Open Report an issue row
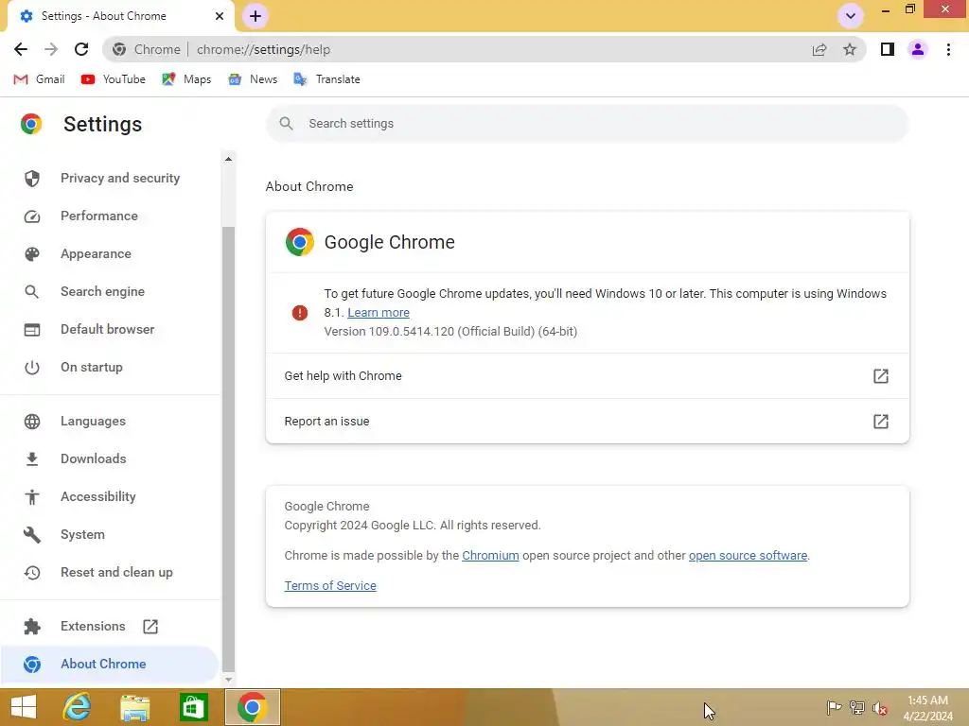This screenshot has height=726, width=969. pyautogui.click(x=587, y=421)
